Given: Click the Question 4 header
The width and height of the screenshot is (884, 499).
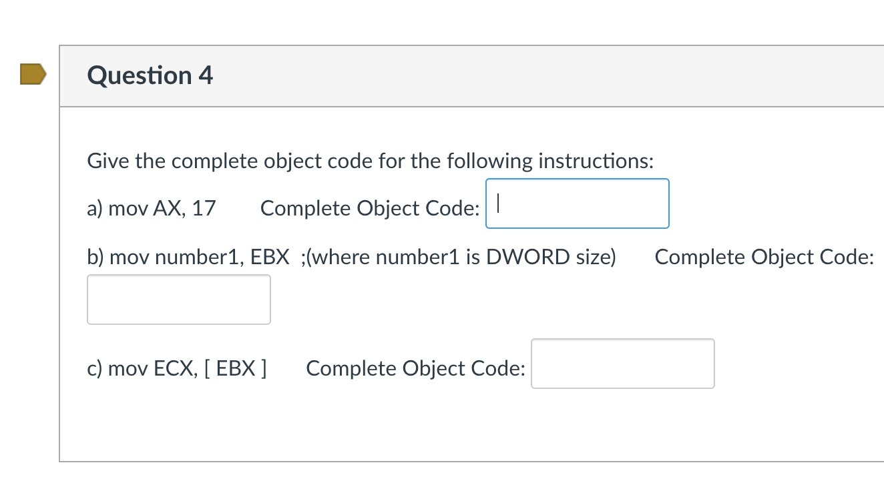Looking at the screenshot, I should coord(150,75).
